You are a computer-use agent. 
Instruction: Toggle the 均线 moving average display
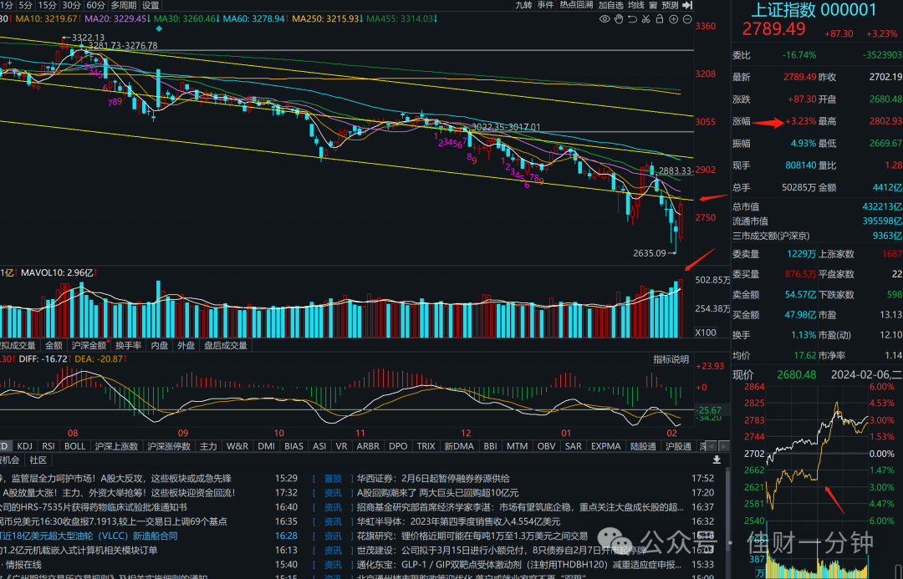point(635,5)
